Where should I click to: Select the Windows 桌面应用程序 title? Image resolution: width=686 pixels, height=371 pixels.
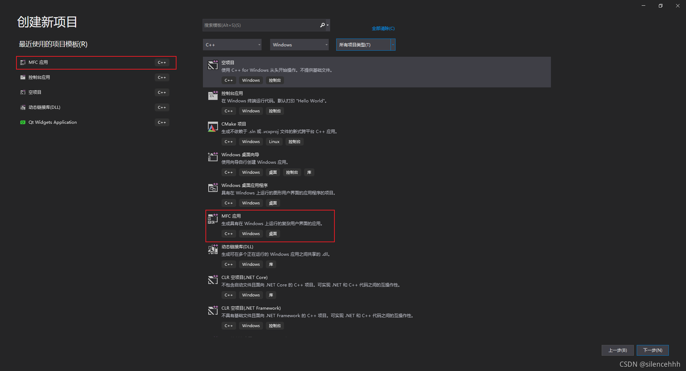[244, 185]
